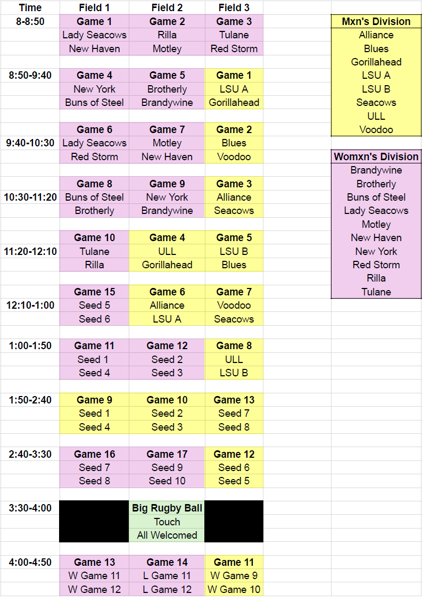422x602 pixels.
Task: Select the Game 17 cell
Action: 167,454
